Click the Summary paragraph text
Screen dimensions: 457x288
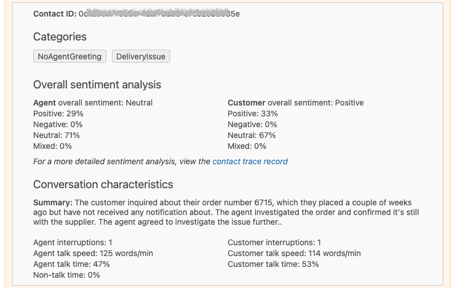228,213
